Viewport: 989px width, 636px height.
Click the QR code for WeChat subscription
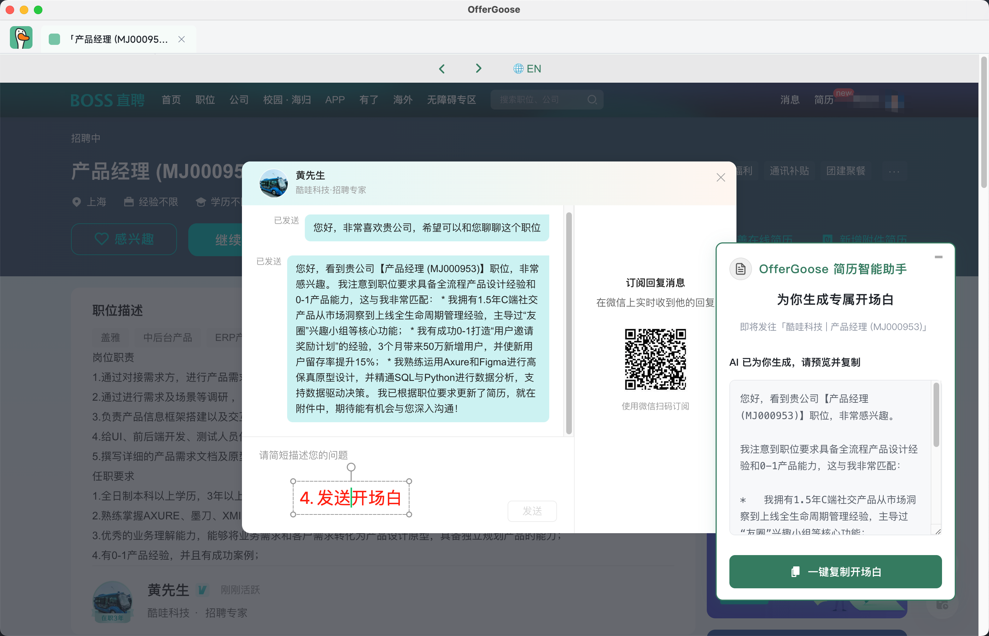655,359
